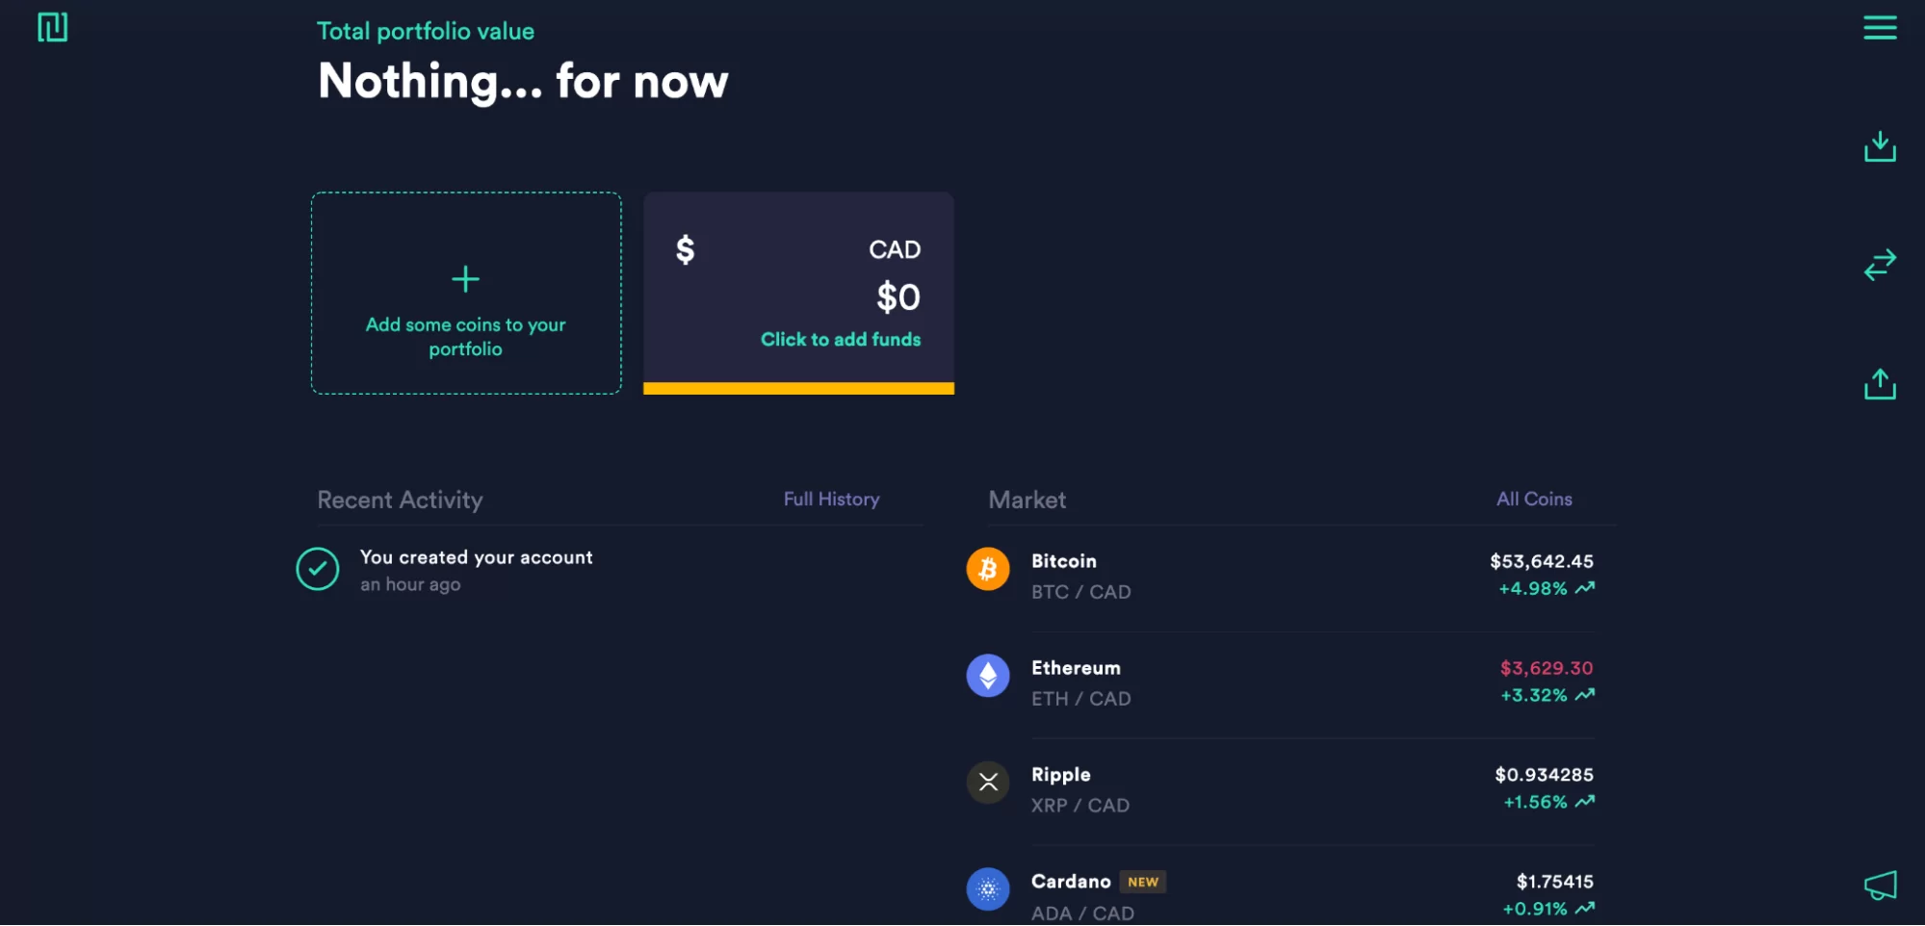Select the trade swap icon
Viewport: 1925px width, 926px height.
pyautogui.click(x=1879, y=266)
